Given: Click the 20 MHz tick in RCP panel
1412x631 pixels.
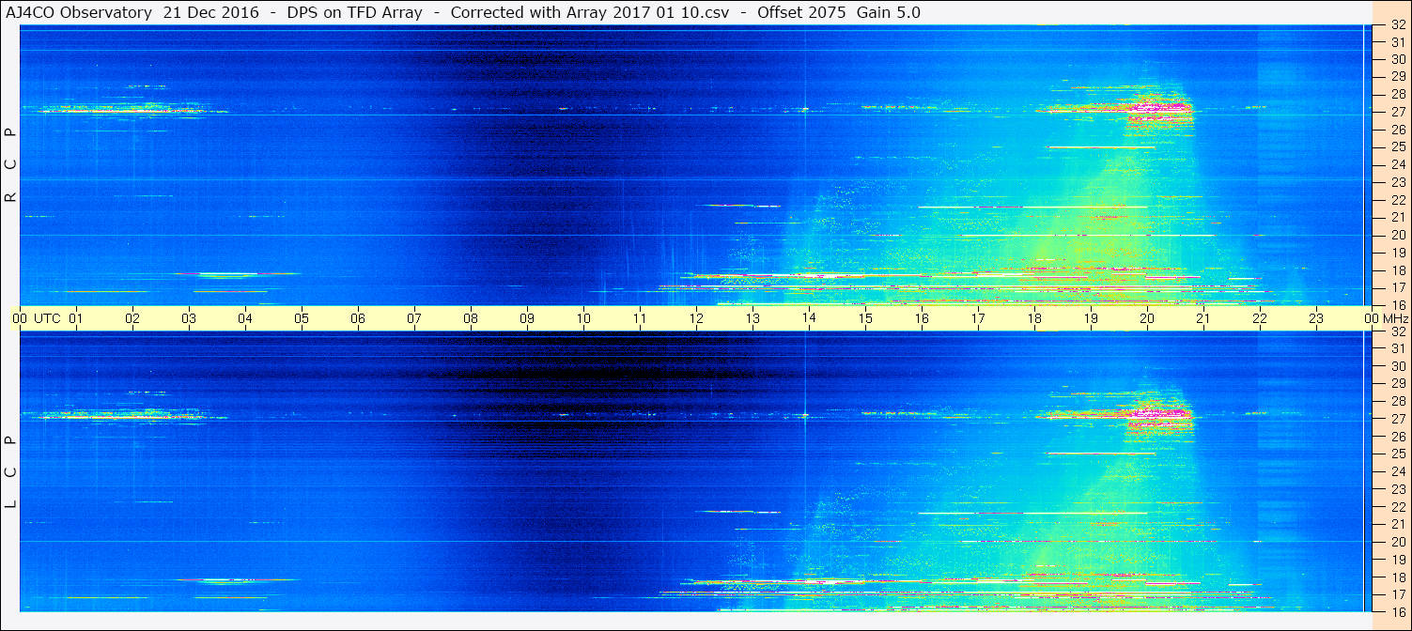Looking at the screenshot, I should 1397,235.
